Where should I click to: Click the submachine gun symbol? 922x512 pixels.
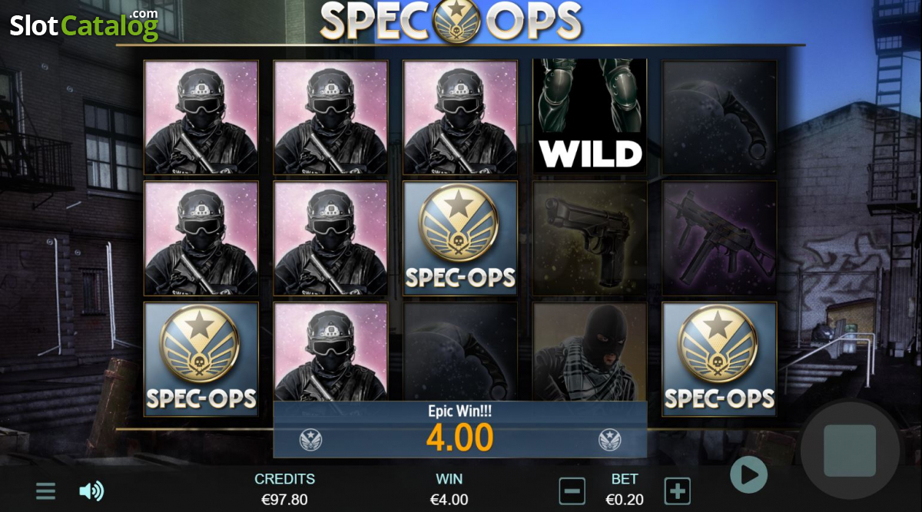pos(719,239)
